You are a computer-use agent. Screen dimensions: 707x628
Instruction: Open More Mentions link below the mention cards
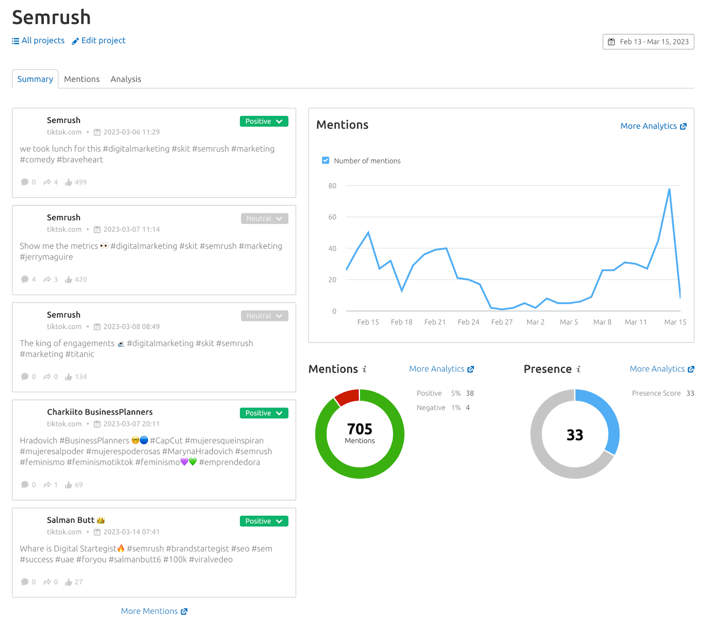pos(154,611)
